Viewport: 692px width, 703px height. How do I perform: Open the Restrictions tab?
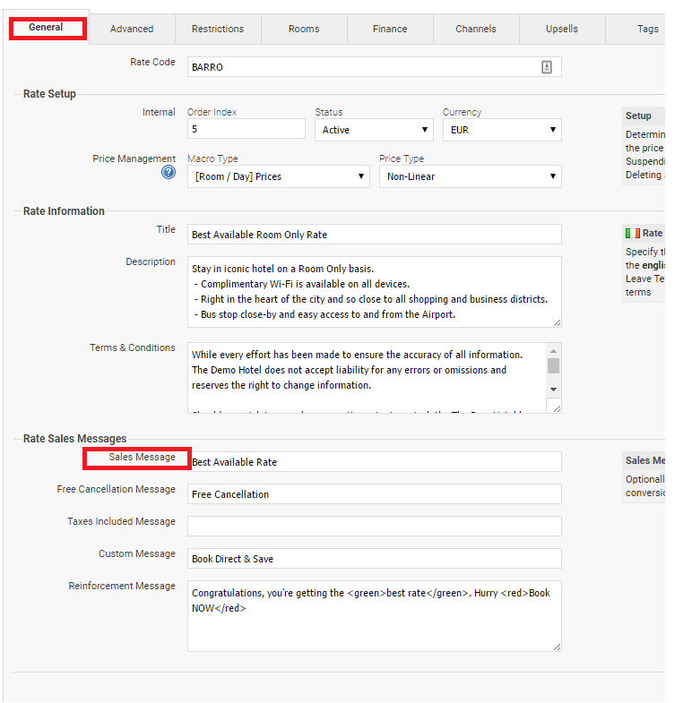pos(218,30)
